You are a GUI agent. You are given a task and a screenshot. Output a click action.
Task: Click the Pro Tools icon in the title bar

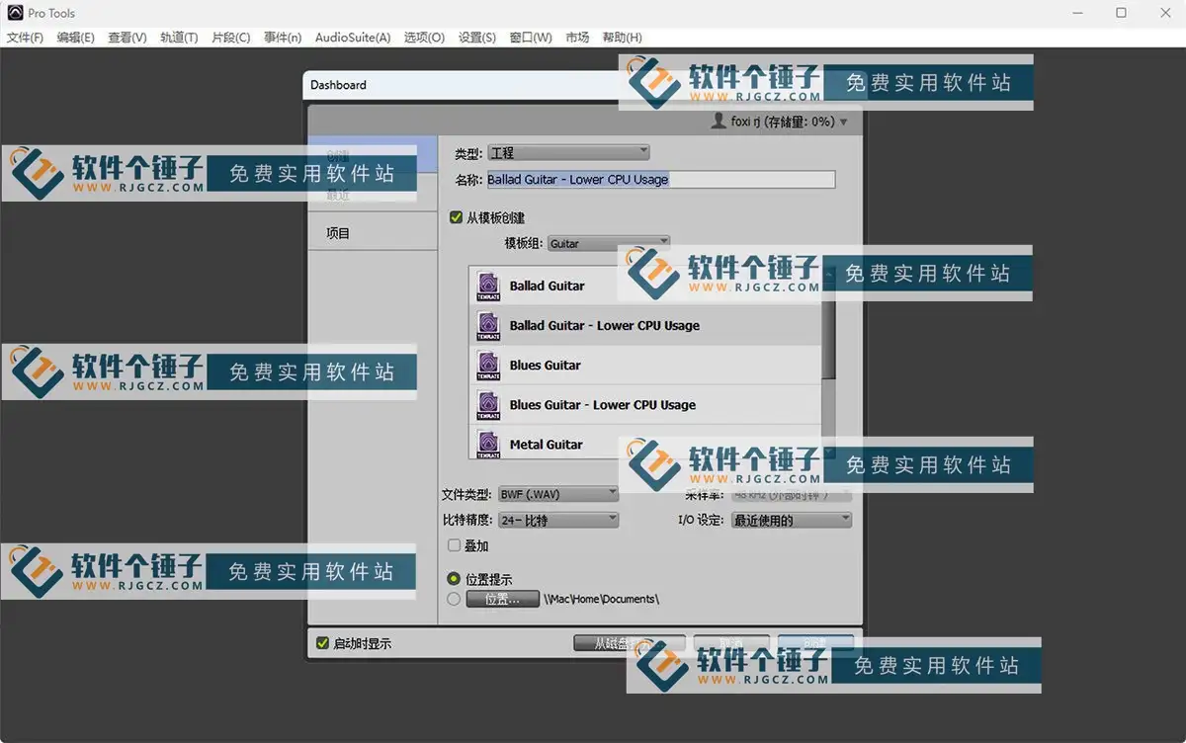pos(14,12)
